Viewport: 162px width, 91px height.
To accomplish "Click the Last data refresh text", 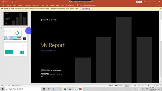I will point(45,69).
